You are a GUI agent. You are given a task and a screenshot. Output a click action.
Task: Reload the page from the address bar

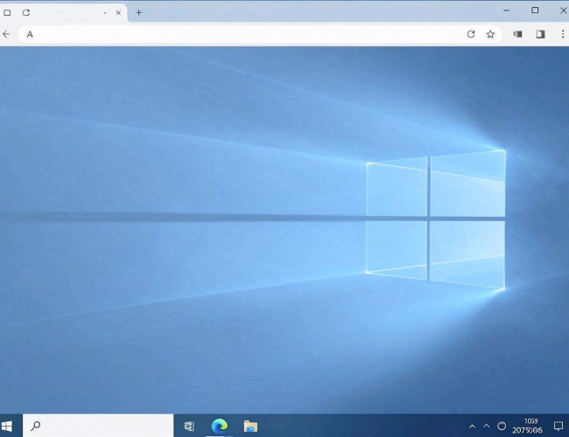coord(471,34)
